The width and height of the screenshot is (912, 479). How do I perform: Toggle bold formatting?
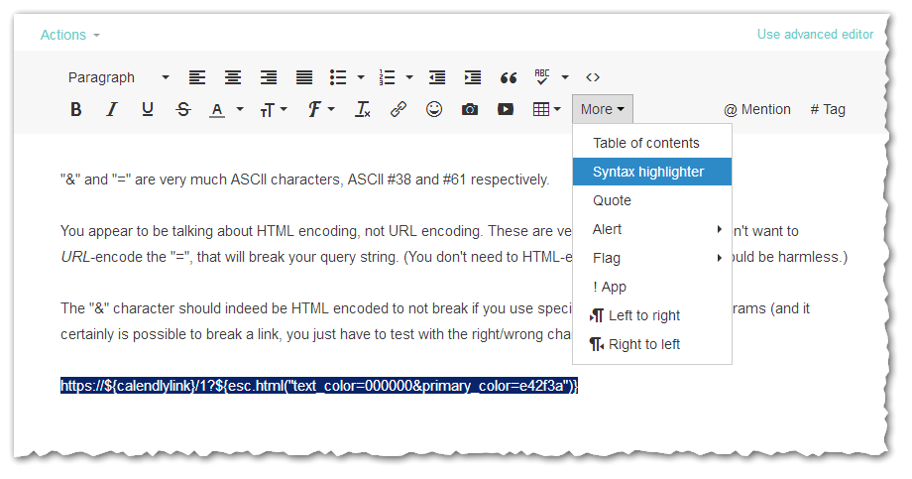click(x=76, y=110)
